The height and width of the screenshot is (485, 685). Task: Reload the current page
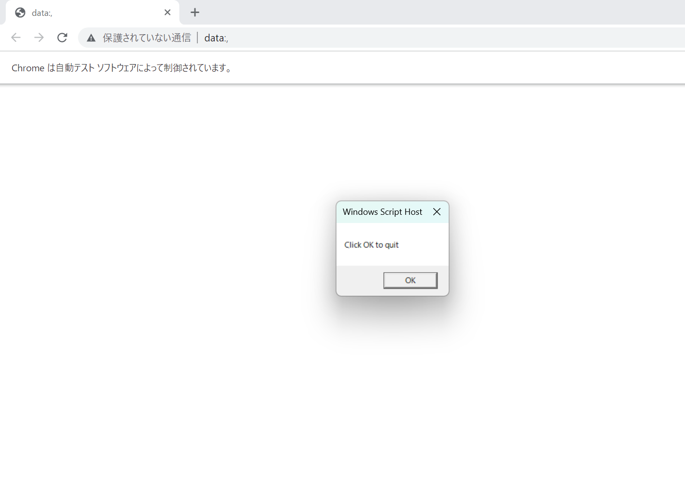point(62,37)
